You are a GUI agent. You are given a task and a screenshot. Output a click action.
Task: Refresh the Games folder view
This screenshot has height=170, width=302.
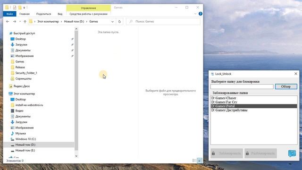119,22
